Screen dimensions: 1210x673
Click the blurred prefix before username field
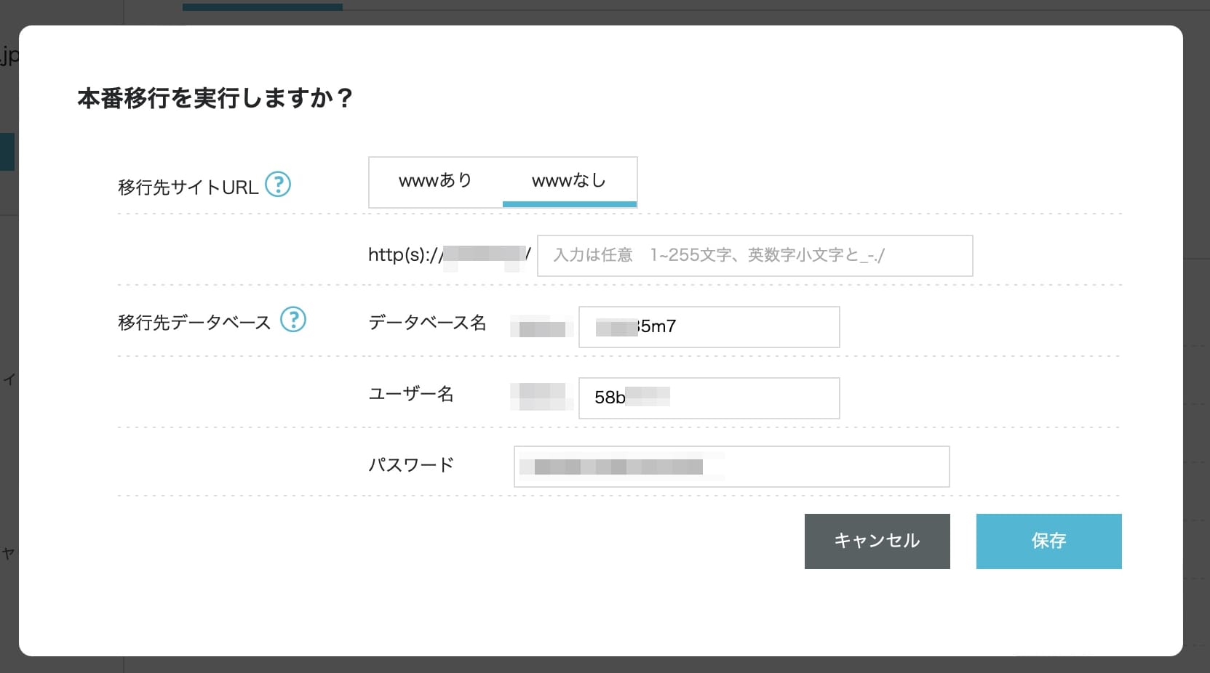[540, 396]
